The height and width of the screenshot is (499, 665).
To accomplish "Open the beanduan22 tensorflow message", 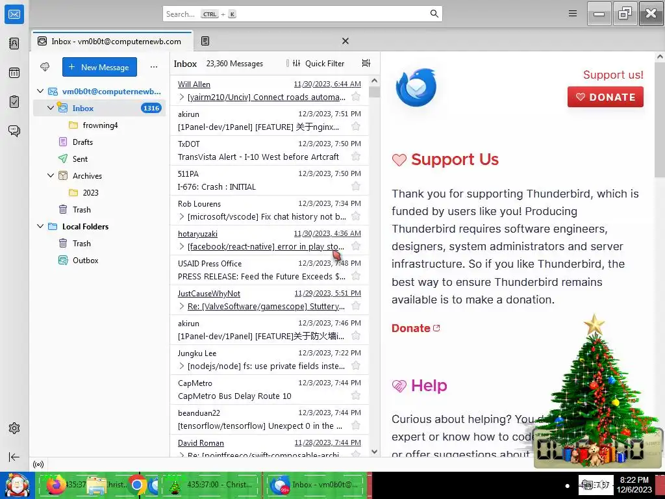I will coord(270,419).
